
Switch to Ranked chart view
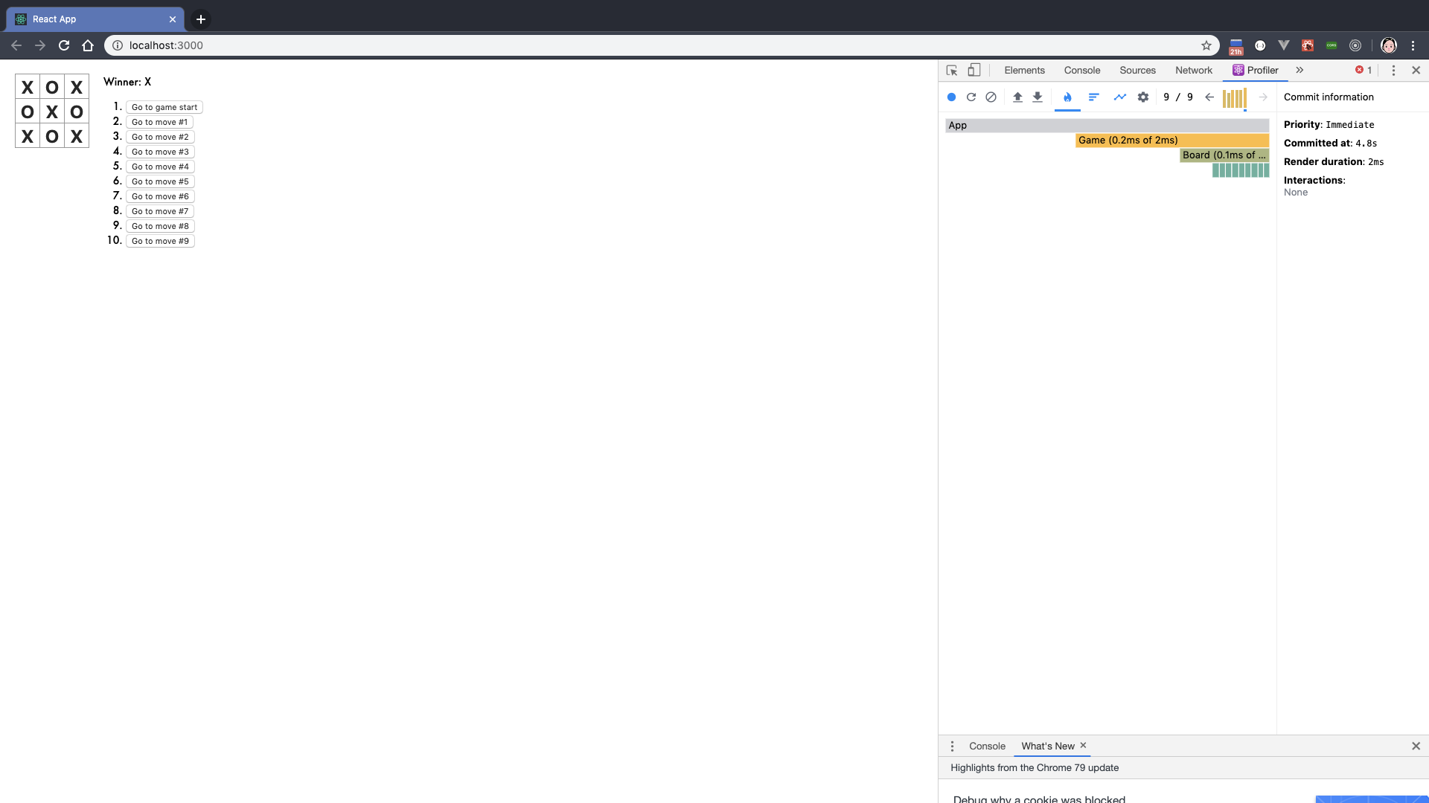(x=1093, y=97)
